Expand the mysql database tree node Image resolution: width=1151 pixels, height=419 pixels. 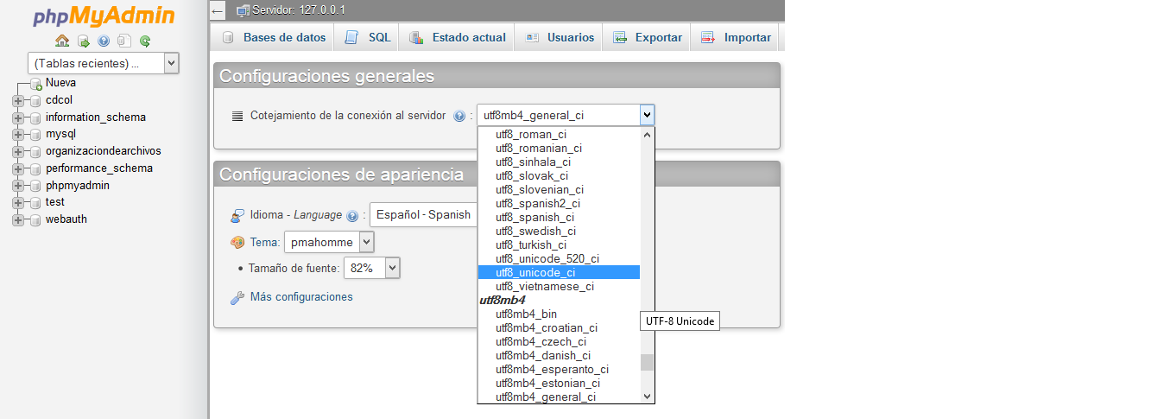(18, 134)
